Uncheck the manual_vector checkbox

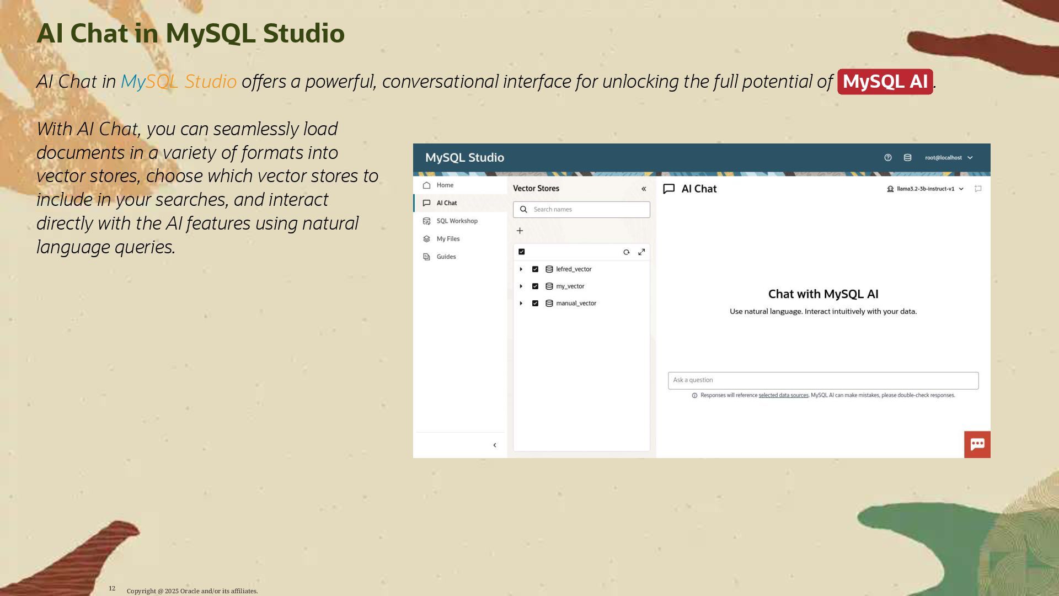point(535,304)
